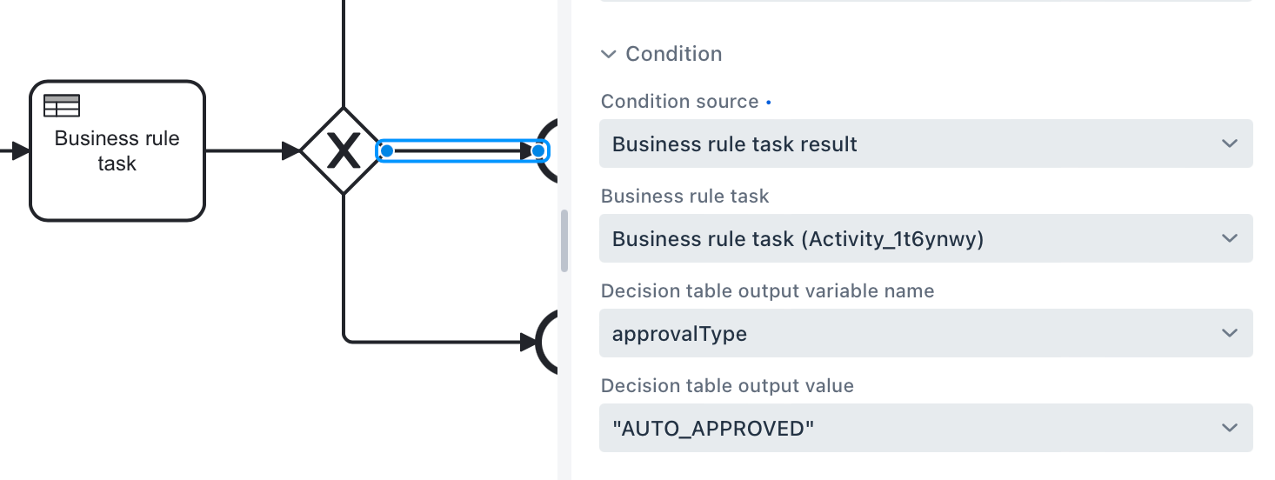Viewport: 1275px width, 480px height.
Task: Click the Condition section header label
Action: (674, 54)
